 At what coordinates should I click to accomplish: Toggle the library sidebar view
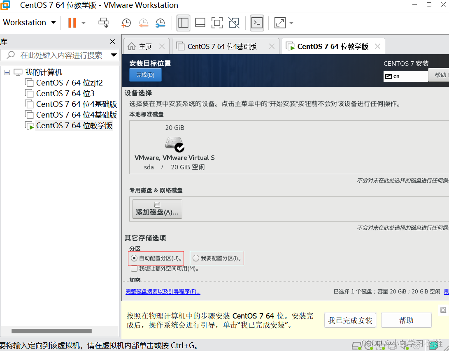183,23
